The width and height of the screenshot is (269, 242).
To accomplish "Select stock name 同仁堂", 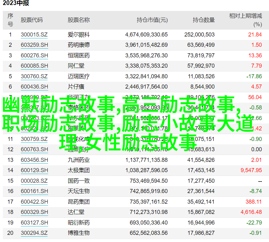I will [x=76, y=66].
